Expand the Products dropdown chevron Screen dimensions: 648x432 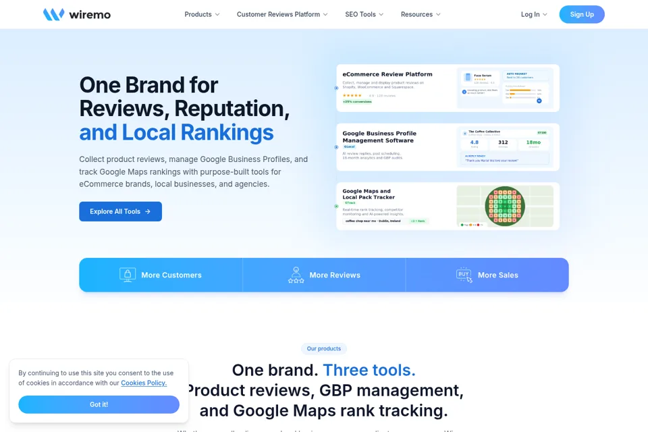217,14
